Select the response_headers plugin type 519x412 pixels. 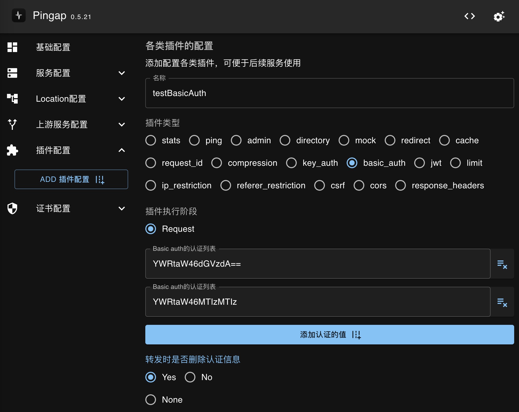[x=401, y=185]
